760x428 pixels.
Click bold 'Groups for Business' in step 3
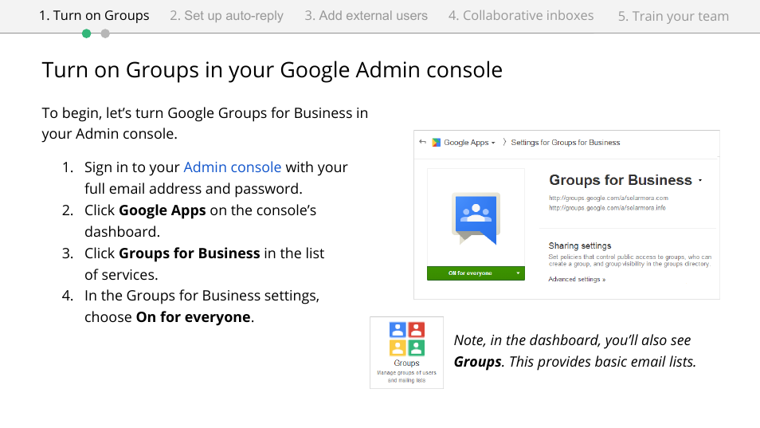[190, 253]
